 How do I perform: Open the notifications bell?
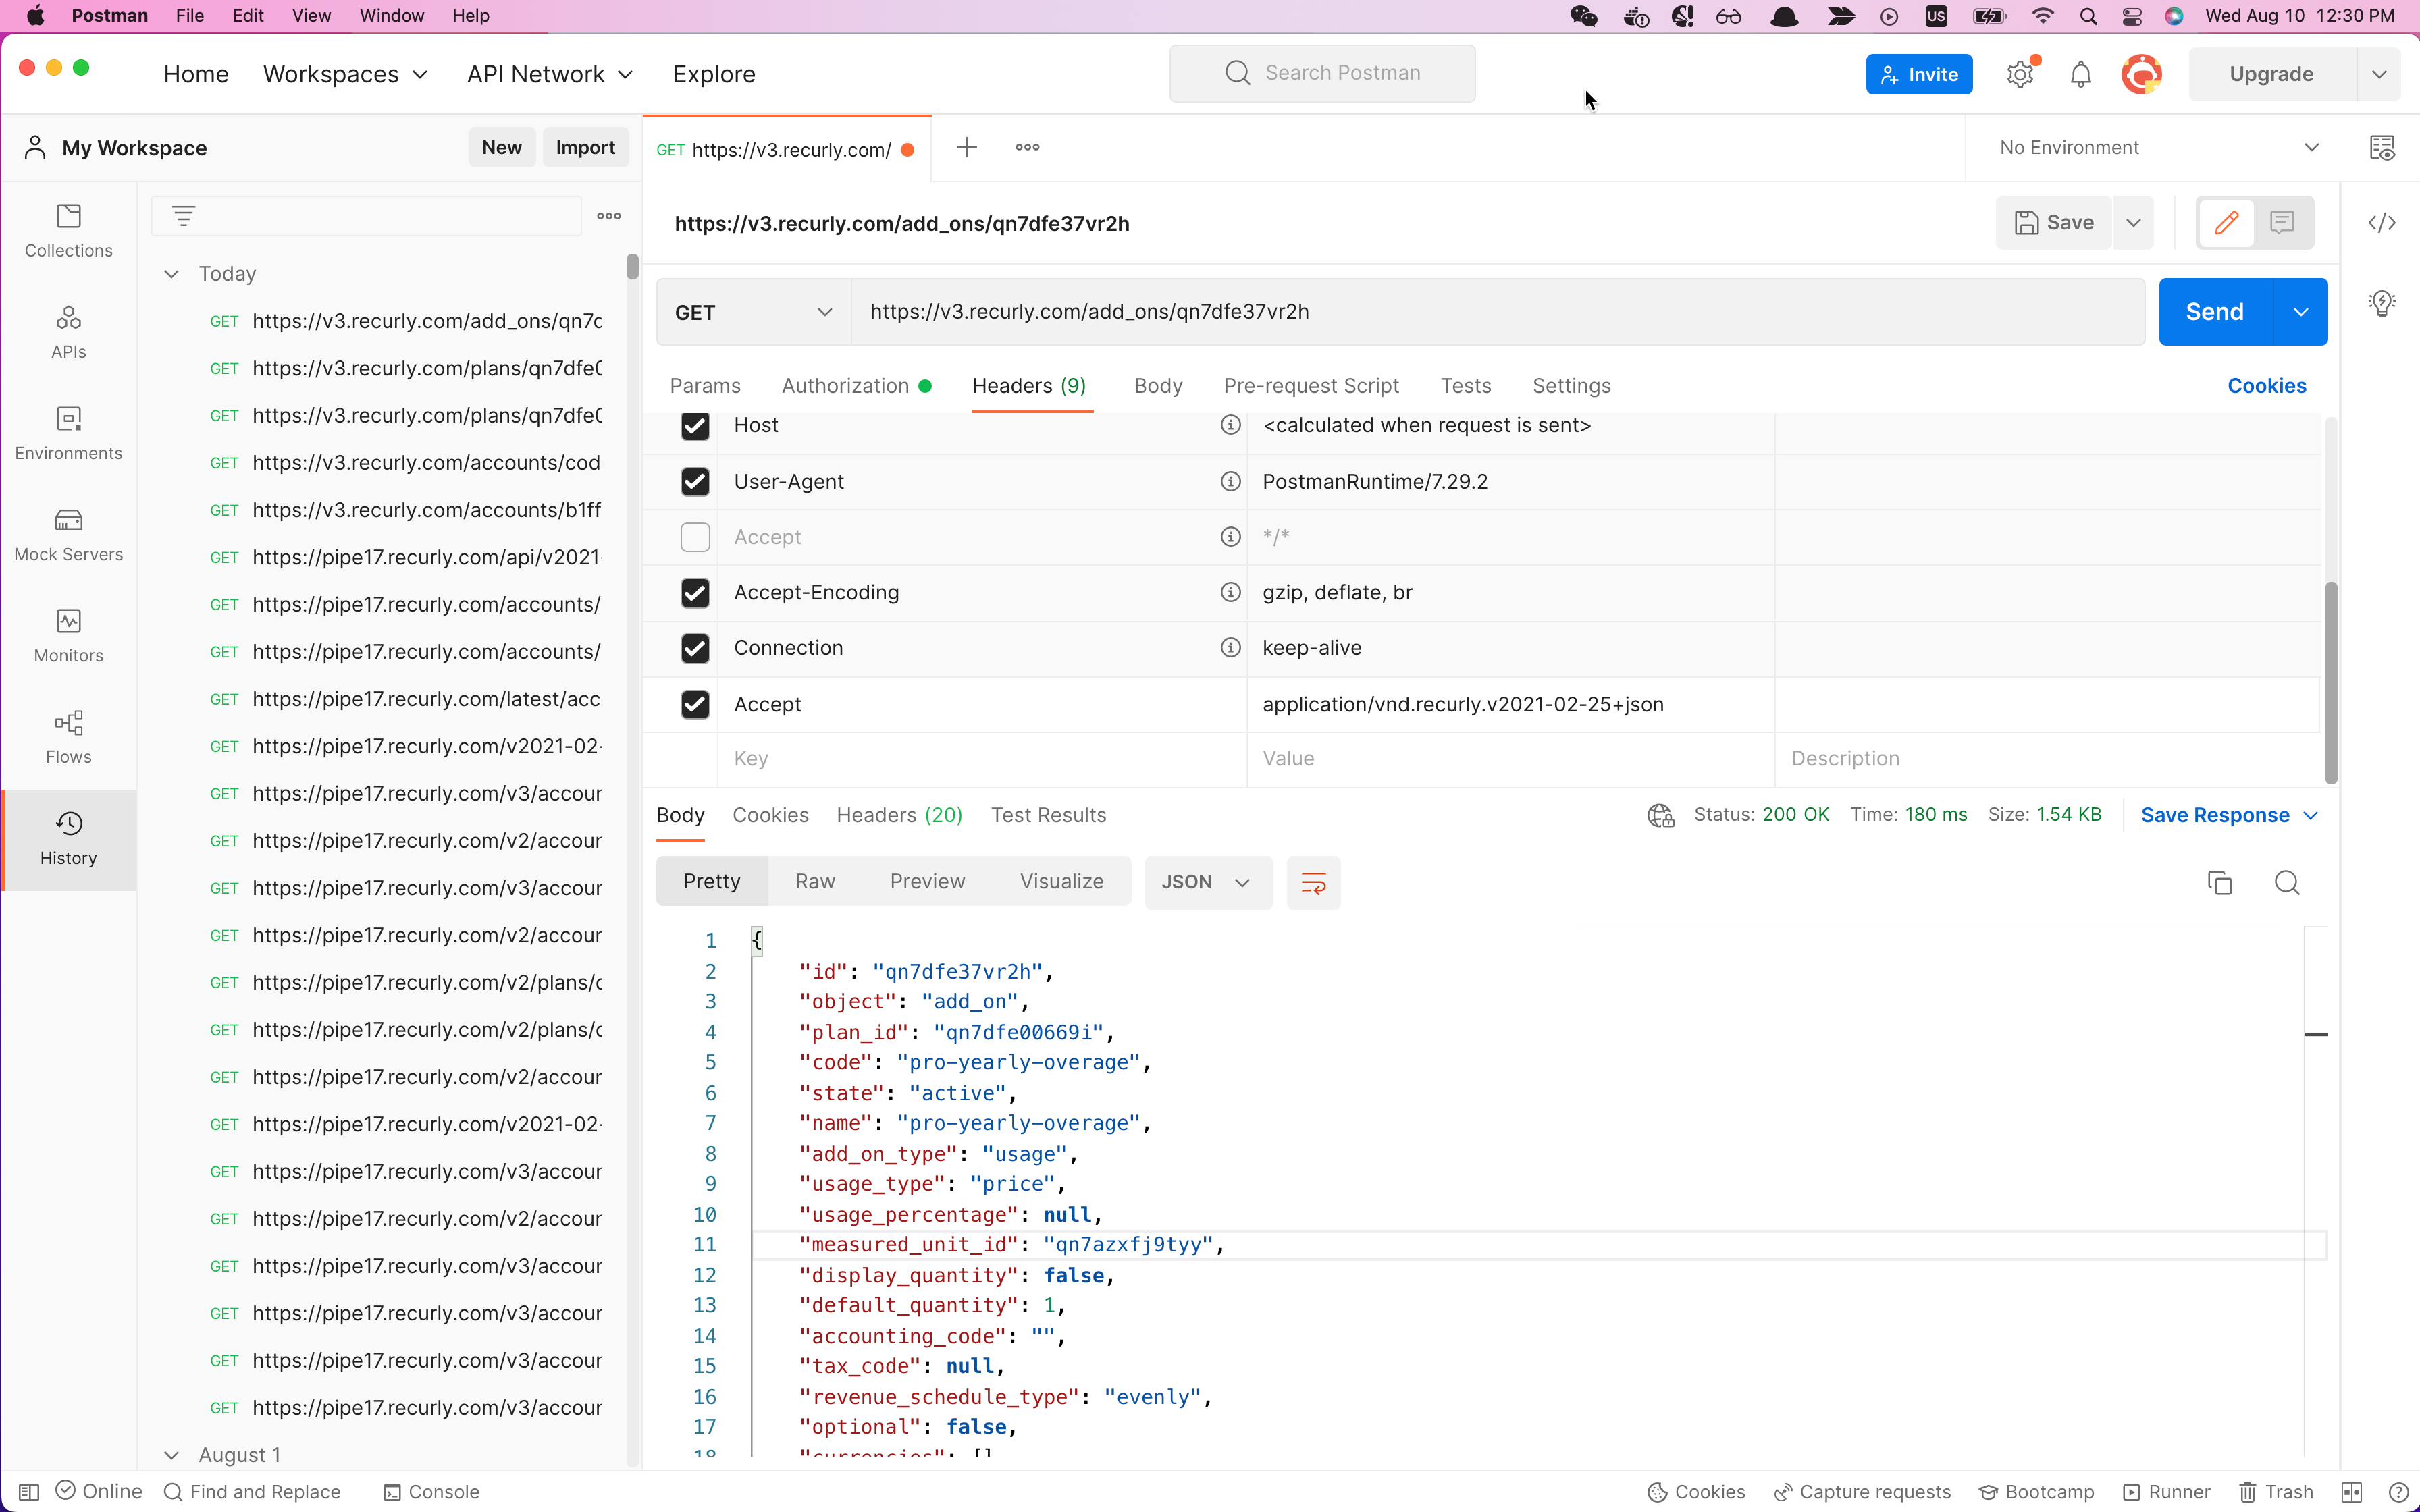[x=2080, y=75]
